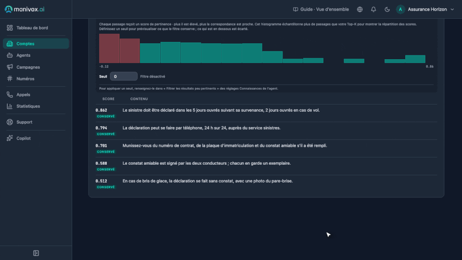Screen dimensions: 462x260
Task: Click the SCORE column header
Action: (108, 99)
